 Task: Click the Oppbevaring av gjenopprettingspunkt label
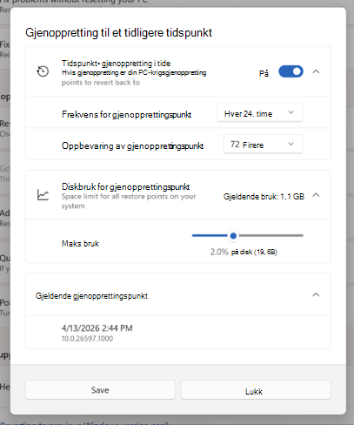click(133, 145)
